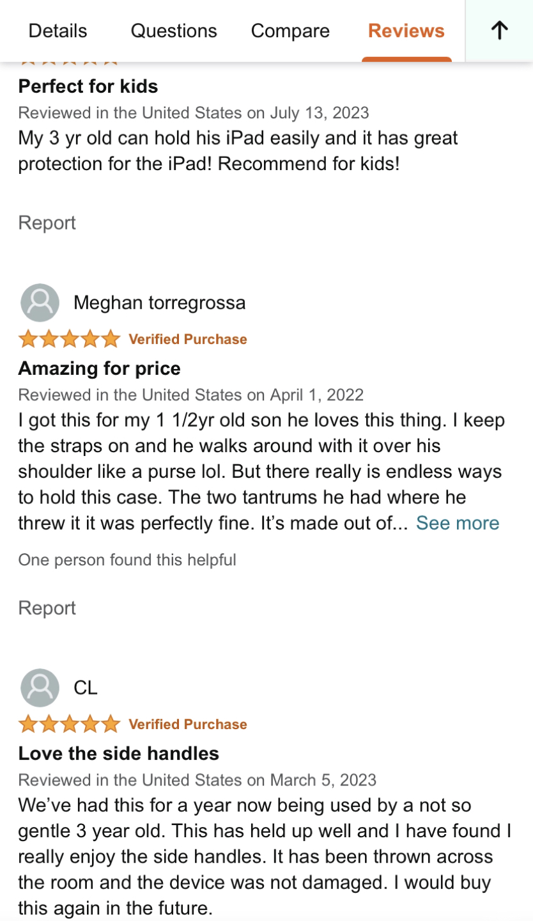Click the reviewer name CL
The width and height of the screenshot is (533, 921).
tap(86, 688)
